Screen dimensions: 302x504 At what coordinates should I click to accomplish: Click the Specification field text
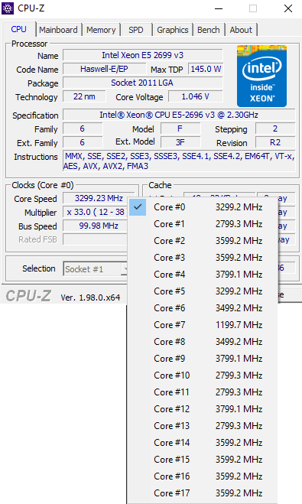(x=179, y=115)
